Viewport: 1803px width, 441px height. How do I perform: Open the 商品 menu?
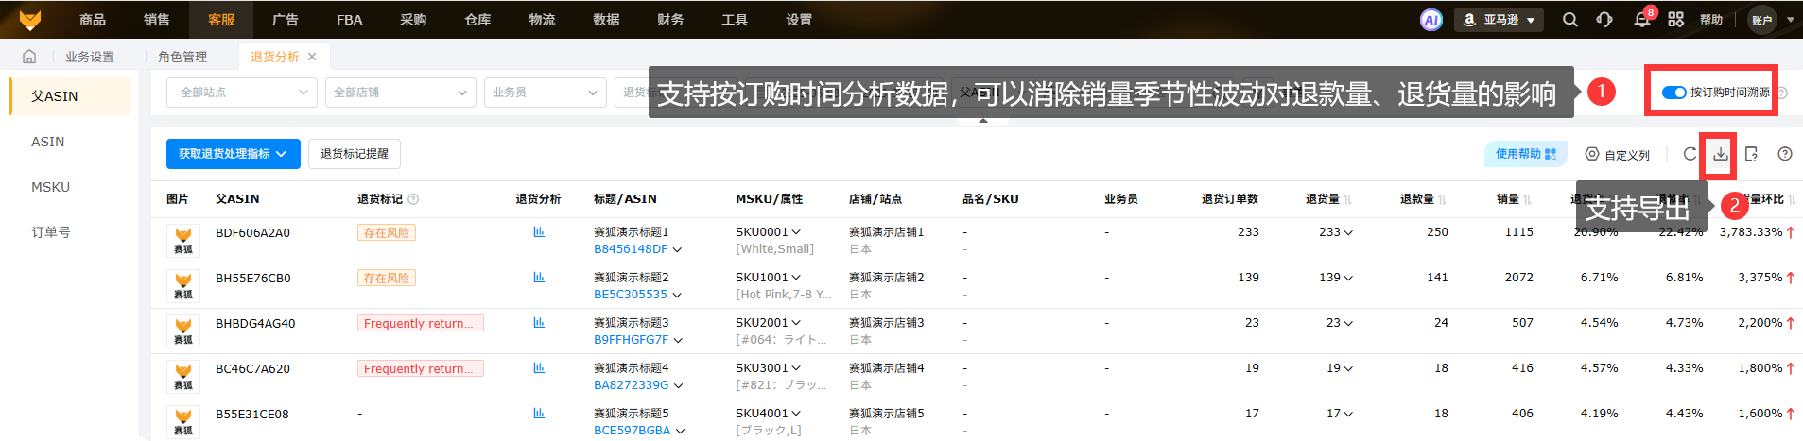click(93, 20)
